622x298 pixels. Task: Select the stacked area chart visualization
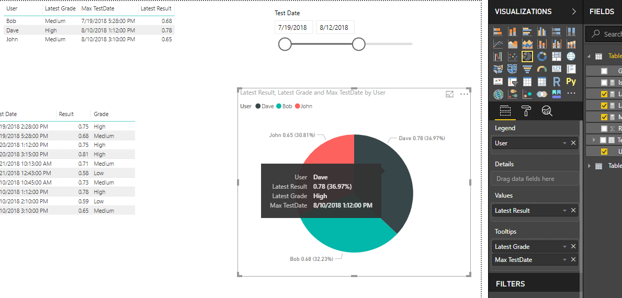click(527, 44)
